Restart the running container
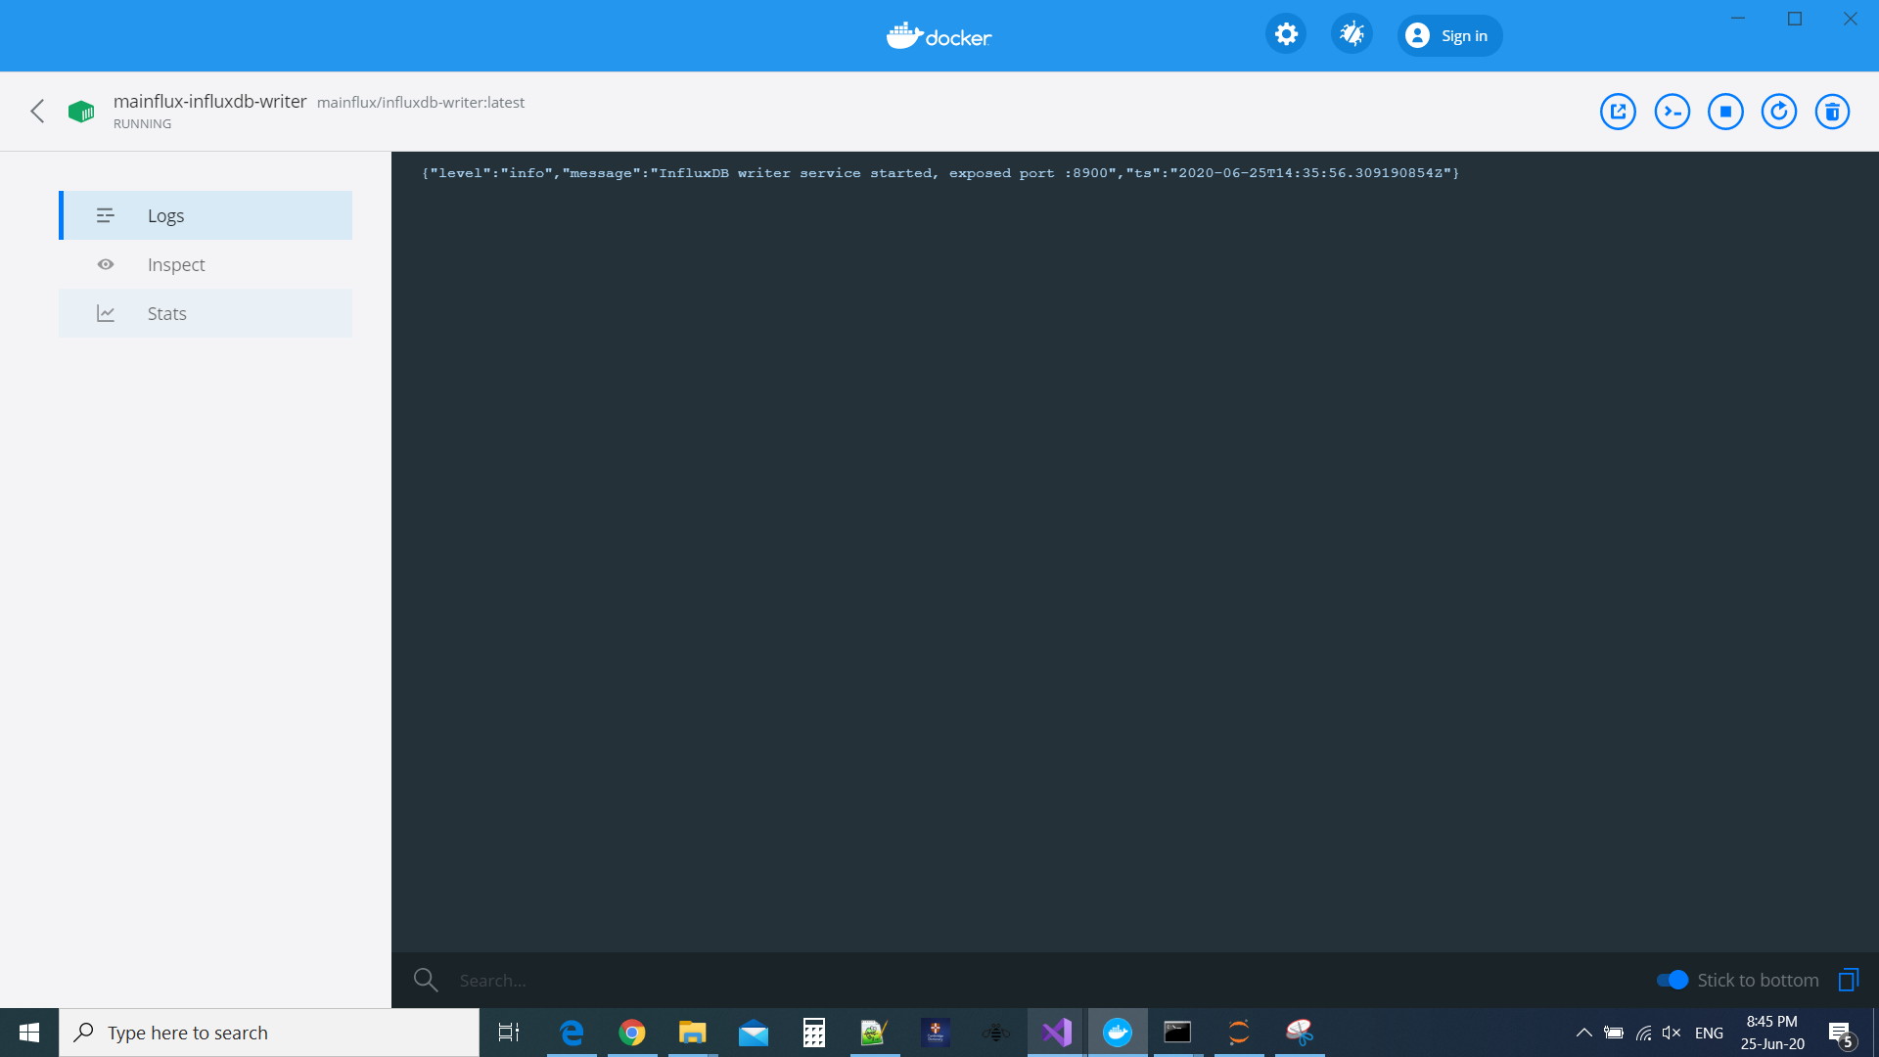Screen dimensions: 1879x1057 [1779, 111]
